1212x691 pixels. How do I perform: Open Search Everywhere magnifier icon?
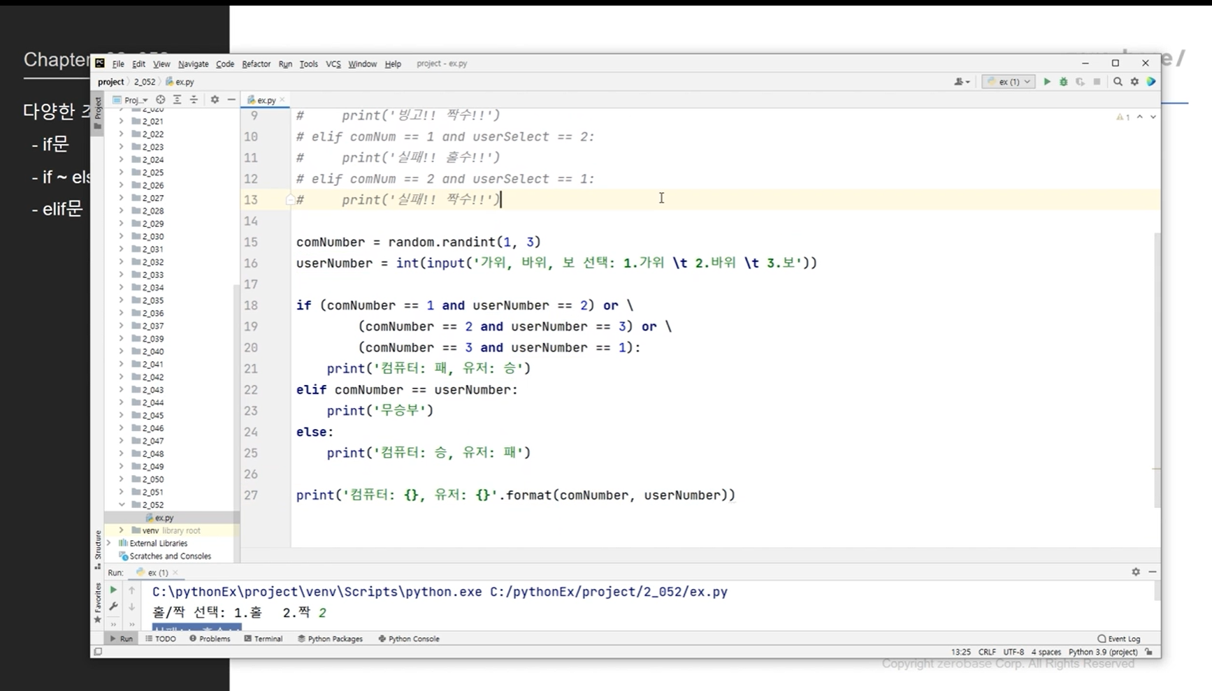coord(1118,82)
